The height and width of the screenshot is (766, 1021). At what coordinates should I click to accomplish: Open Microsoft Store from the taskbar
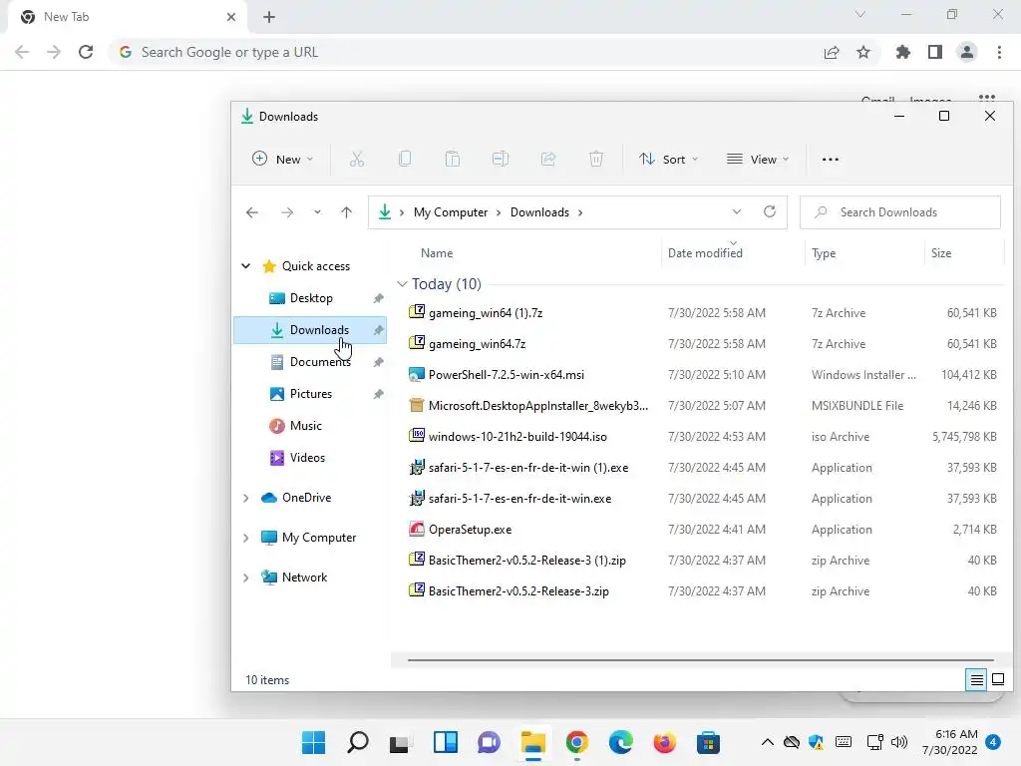pos(708,742)
